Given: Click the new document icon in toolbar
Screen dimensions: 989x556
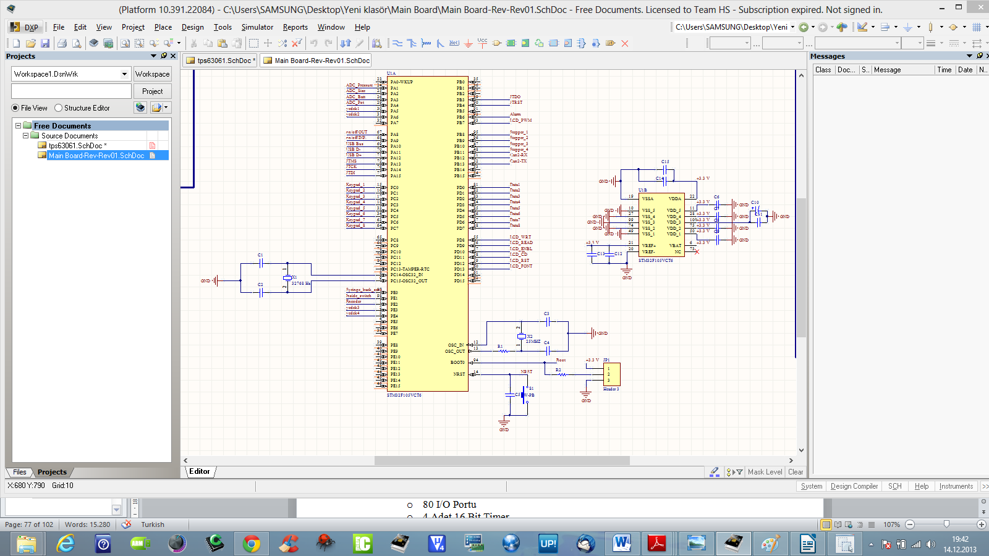Looking at the screenshot, I should click(16, 43).
